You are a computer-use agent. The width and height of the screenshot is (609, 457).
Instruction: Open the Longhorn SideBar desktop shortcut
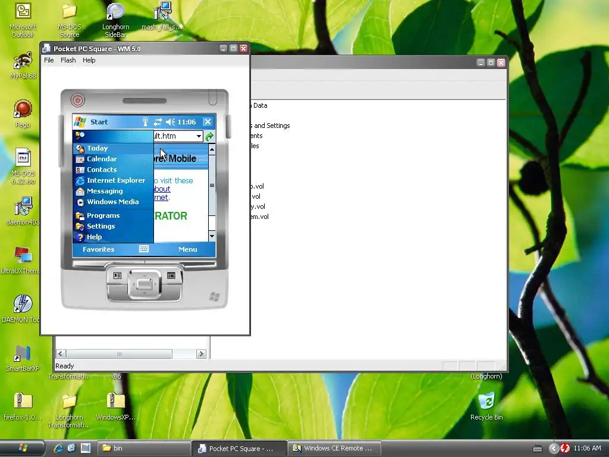point(115,20)
